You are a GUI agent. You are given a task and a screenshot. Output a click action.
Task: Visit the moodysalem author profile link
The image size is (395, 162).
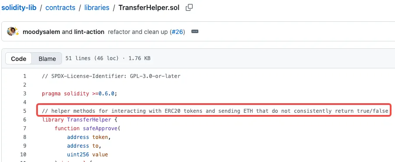coord(41,32)
